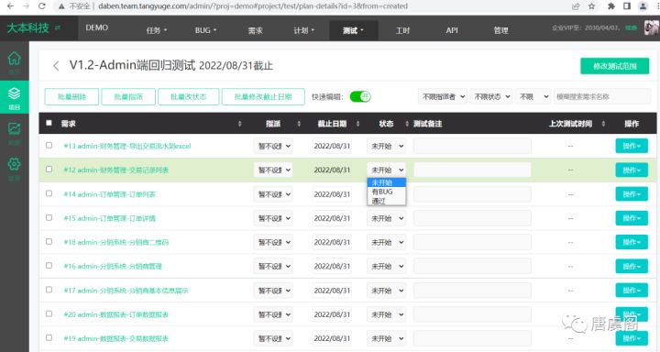The height and width of the screenshot is (352, 660).
Task: Open the browser side panel icon
Action: click(627, 5)
